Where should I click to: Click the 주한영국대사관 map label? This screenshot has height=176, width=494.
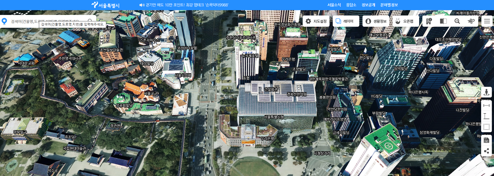coord(70,58)
